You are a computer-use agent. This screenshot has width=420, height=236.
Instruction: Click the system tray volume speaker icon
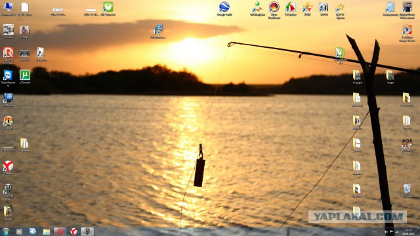[x=386, y=231]
